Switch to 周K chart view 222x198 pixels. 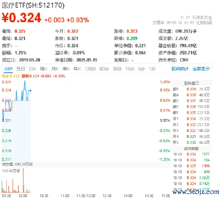(x=44, y=69)
